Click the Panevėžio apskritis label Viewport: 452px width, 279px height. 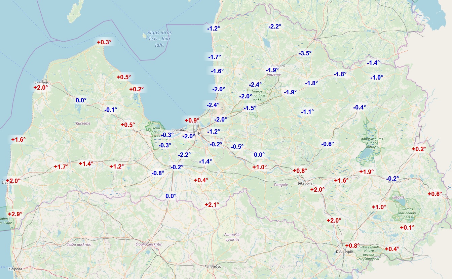[x=232, y=237]
